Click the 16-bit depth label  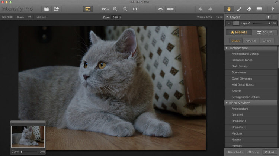[x=219, y=17]
